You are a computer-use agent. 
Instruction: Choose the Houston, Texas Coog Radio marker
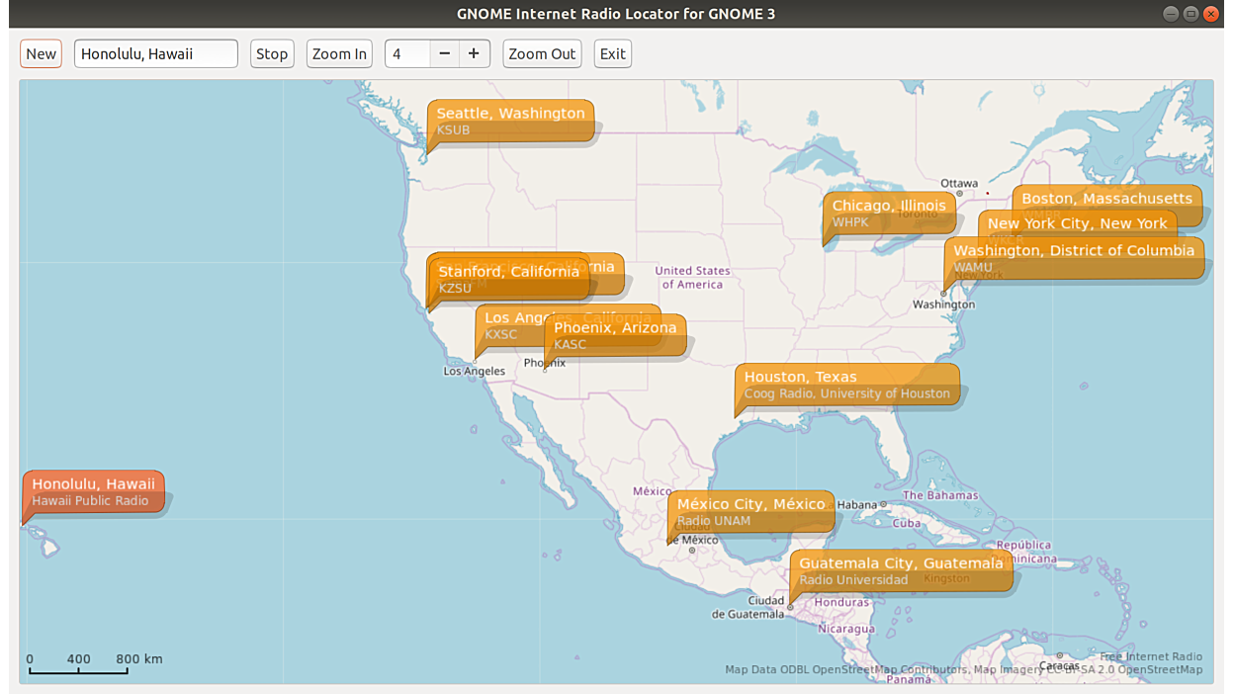846,384
